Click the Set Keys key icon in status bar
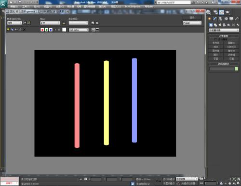This screenshot has height=186, width=241. click(x=159, y=181)
